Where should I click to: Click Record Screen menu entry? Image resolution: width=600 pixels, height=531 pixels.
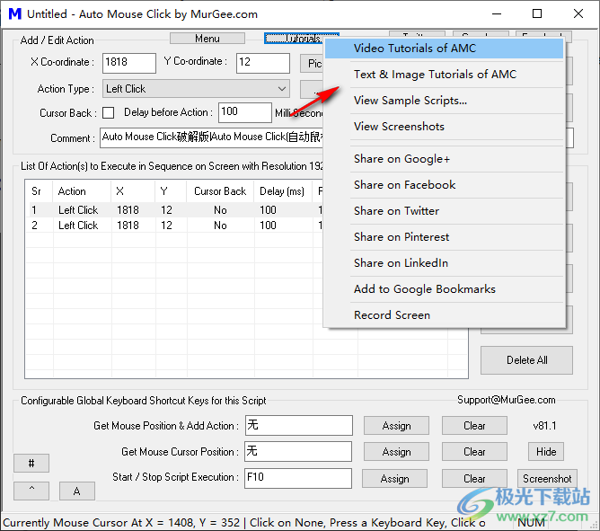pos(444,315)
